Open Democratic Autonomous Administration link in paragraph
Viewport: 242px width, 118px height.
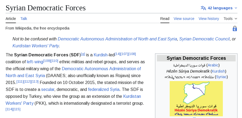pos(101,69)
